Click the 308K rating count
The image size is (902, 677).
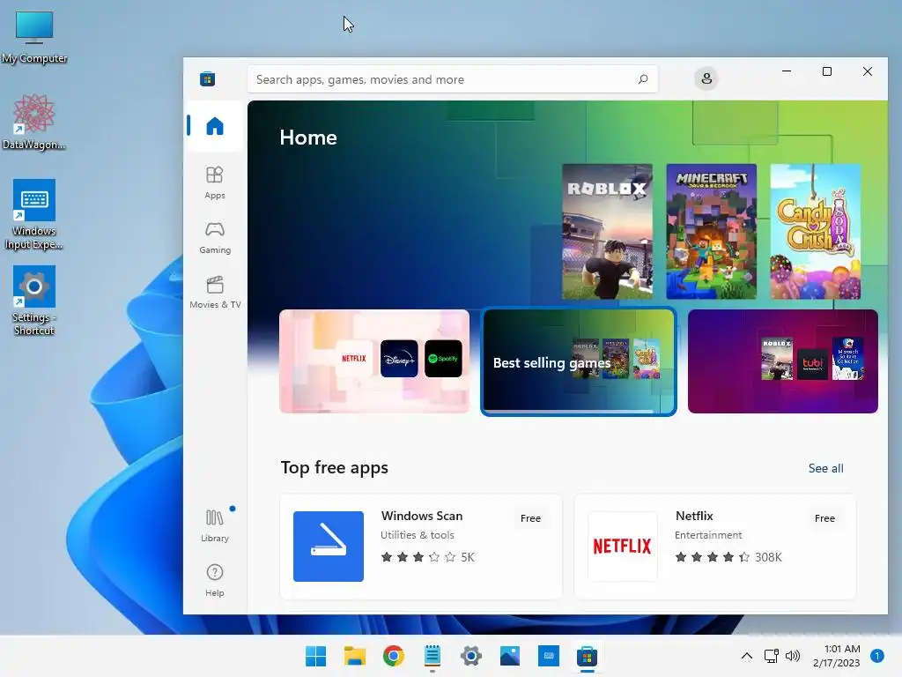click(x=768, y=557)
